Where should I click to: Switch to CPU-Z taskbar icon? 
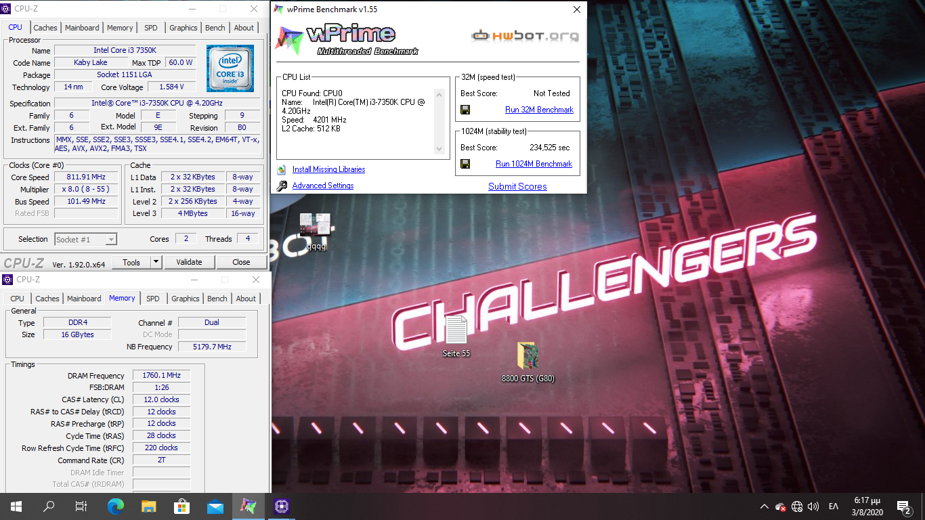pyautogui.click(x=281, y=506)
